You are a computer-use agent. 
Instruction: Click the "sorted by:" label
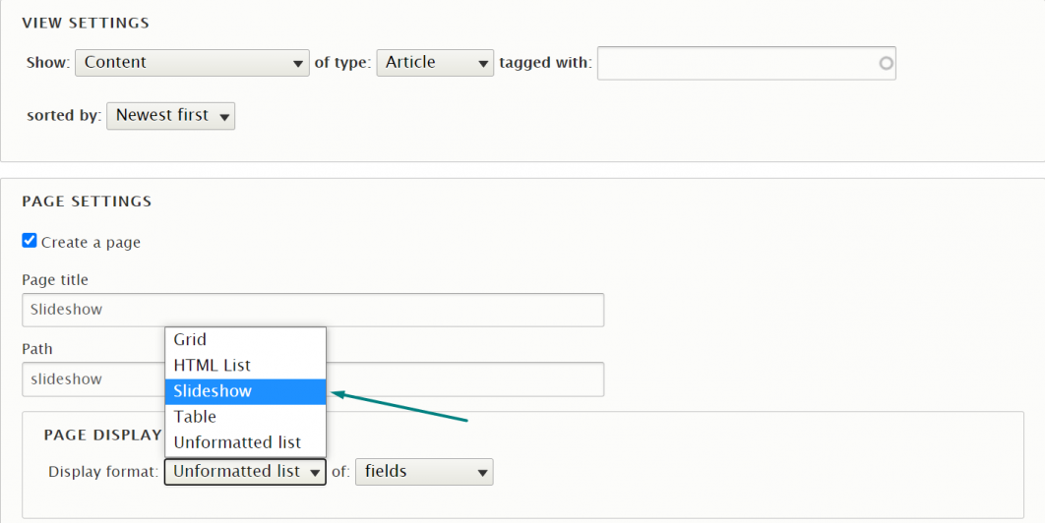pyautogui.click(x=64, y=116)
